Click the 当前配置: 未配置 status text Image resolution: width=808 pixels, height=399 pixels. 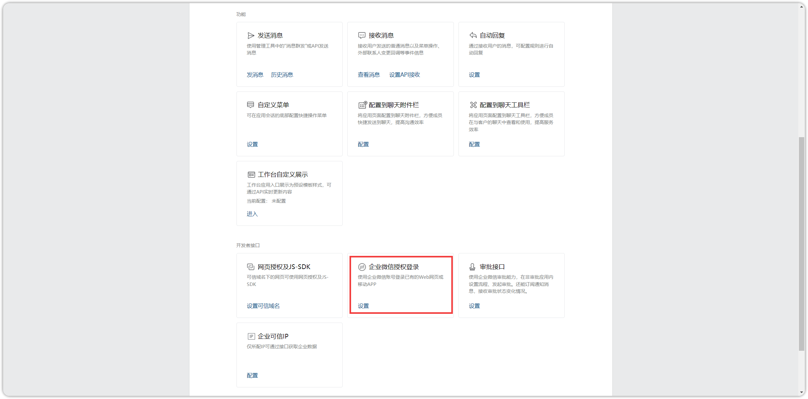coord(266,201)
